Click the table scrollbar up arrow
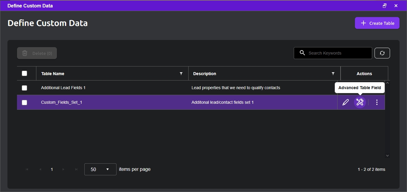 tap(388, 83)
